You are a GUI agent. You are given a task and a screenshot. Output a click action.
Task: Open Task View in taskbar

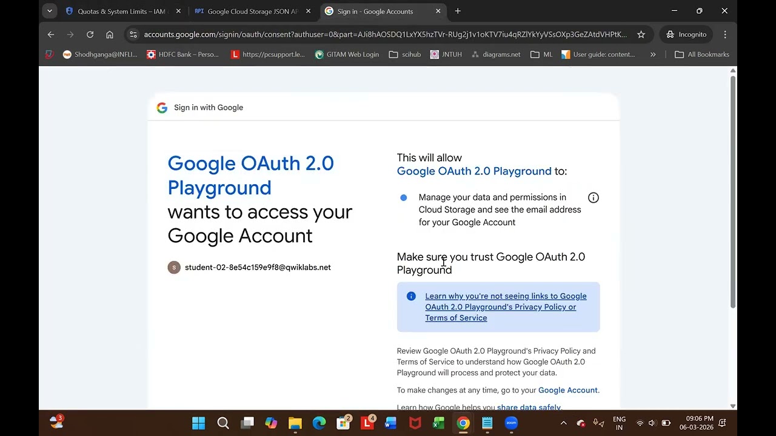[247, 423]
